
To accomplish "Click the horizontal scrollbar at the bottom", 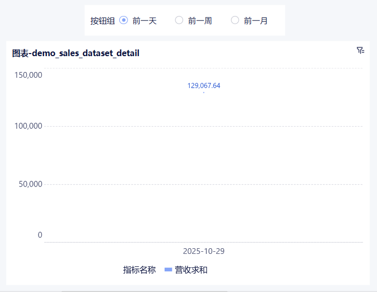I will point(144,291).
